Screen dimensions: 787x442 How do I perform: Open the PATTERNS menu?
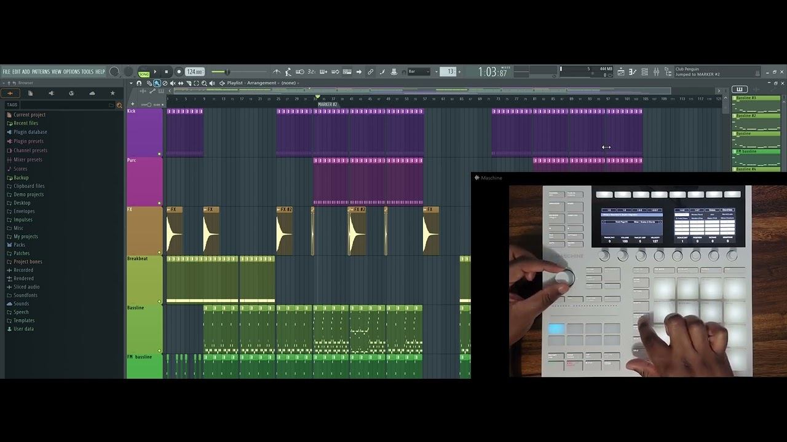click(x=41, y=72)
